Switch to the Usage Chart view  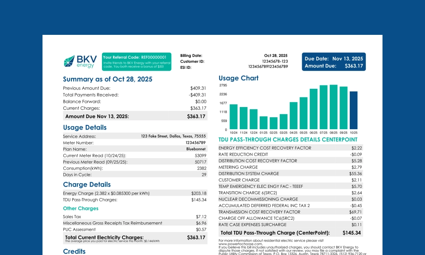coord(238,78)
